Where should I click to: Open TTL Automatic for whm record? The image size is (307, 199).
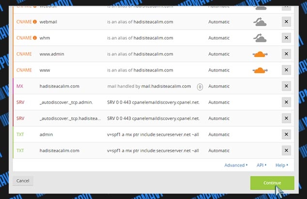[219, 38]
